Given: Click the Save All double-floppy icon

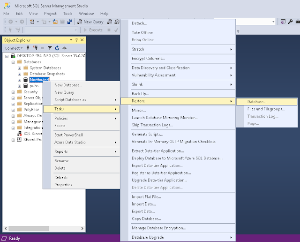Looking at the screenshot, I should tap(70, 22).
